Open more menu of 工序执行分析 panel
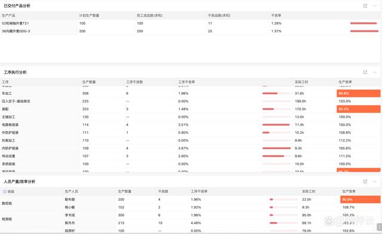Screen dimensions: 382x234 coord(375,72)
